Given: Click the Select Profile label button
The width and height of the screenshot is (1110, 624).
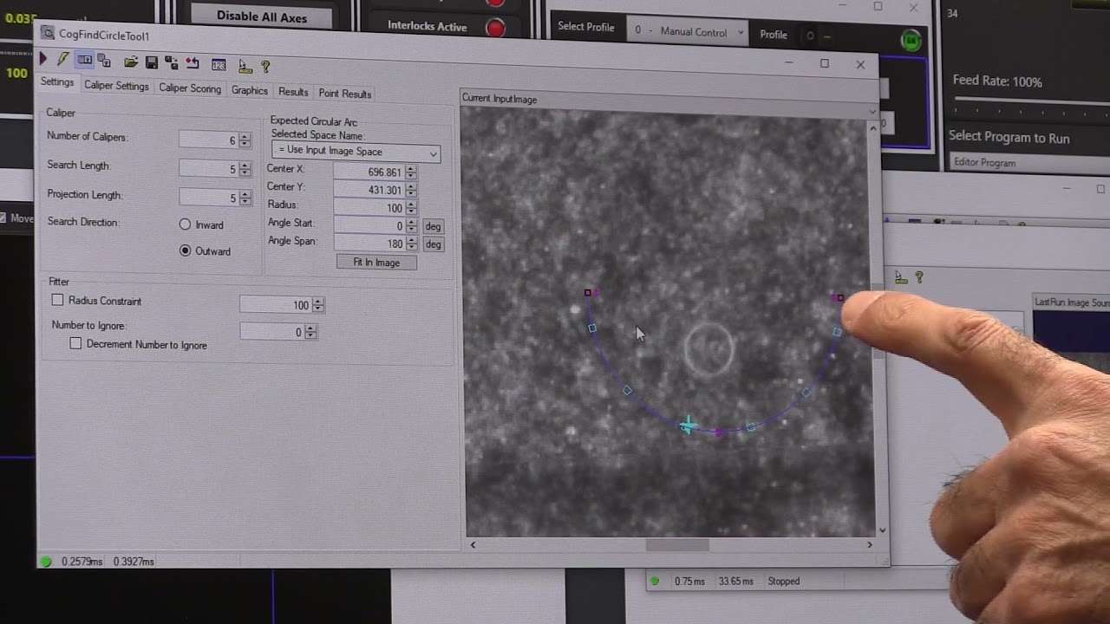Looking at the screenshot, I should click(586, 27).
